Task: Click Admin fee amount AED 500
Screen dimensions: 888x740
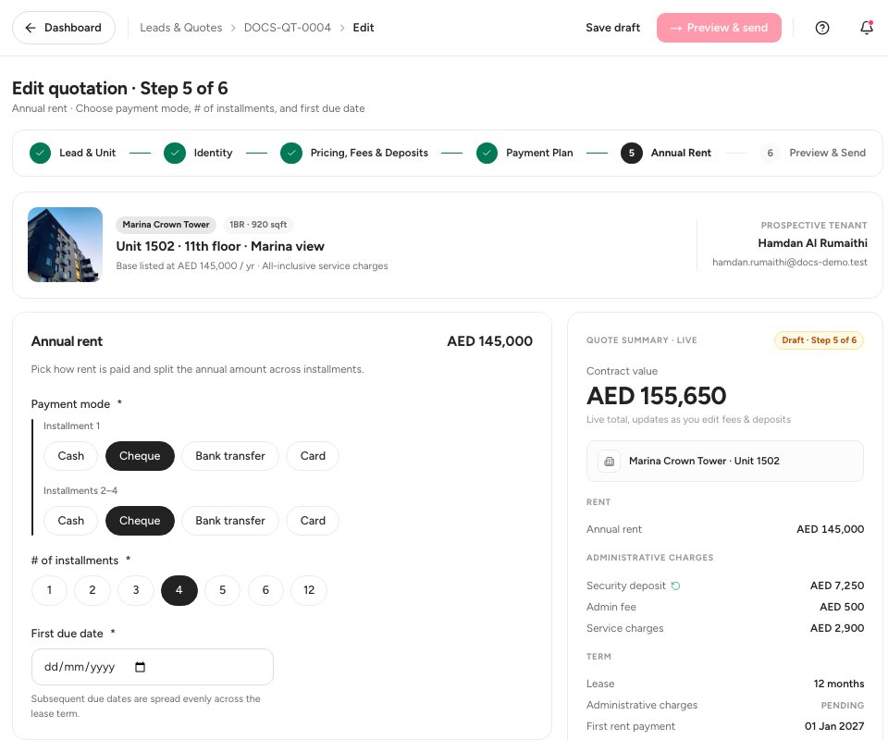Action: click(x=842, y=607)
